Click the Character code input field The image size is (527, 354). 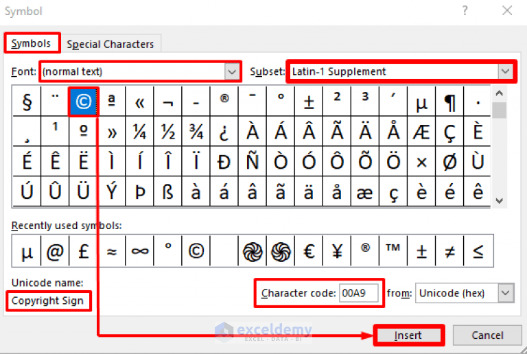pos(359,293)
